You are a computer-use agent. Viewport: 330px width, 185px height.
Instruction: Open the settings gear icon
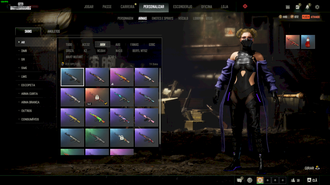click(317, 7)
